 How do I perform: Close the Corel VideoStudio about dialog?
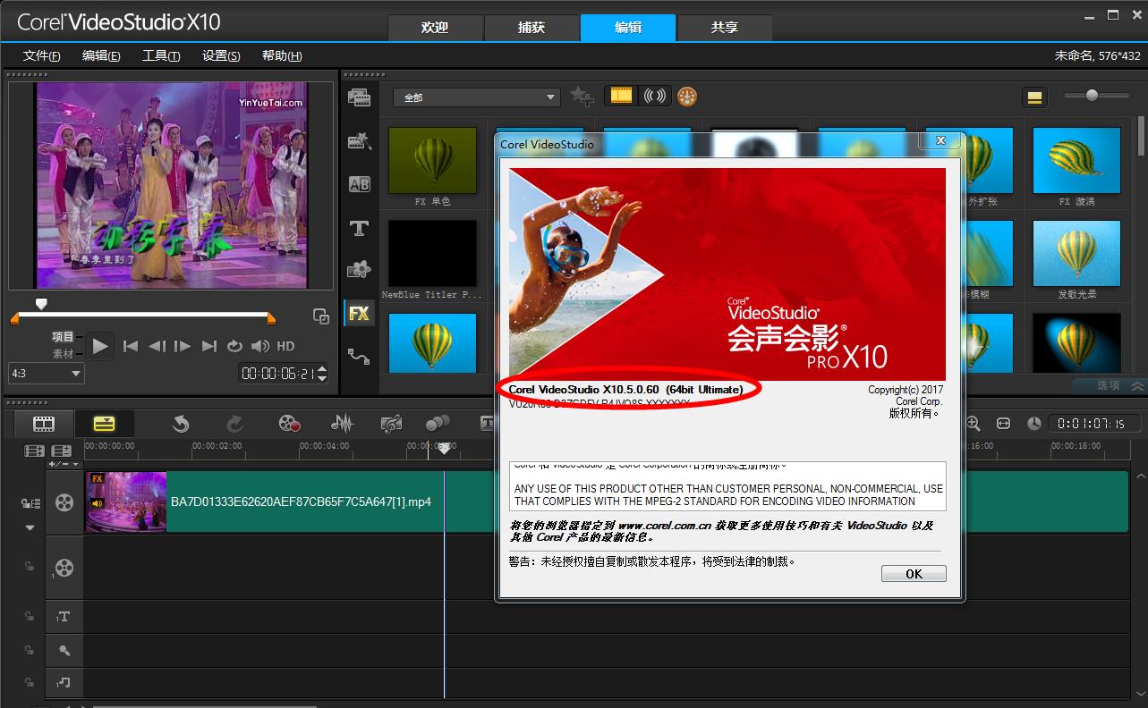(x=940, y=140)
